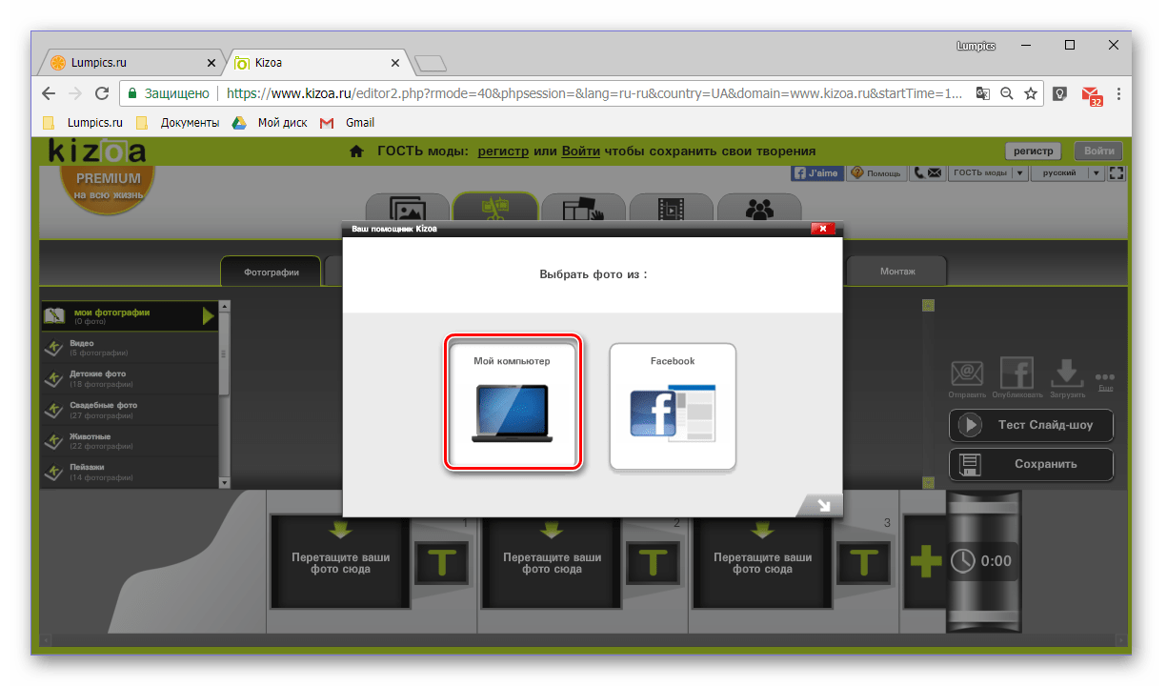
Task: Click the Facebook J'aime button
Action: tap(817, 173)
